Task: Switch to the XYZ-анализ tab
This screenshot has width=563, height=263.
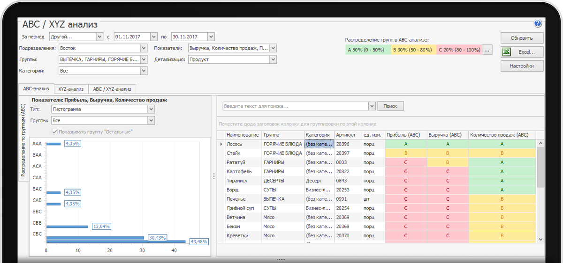Action: [71, 89]
